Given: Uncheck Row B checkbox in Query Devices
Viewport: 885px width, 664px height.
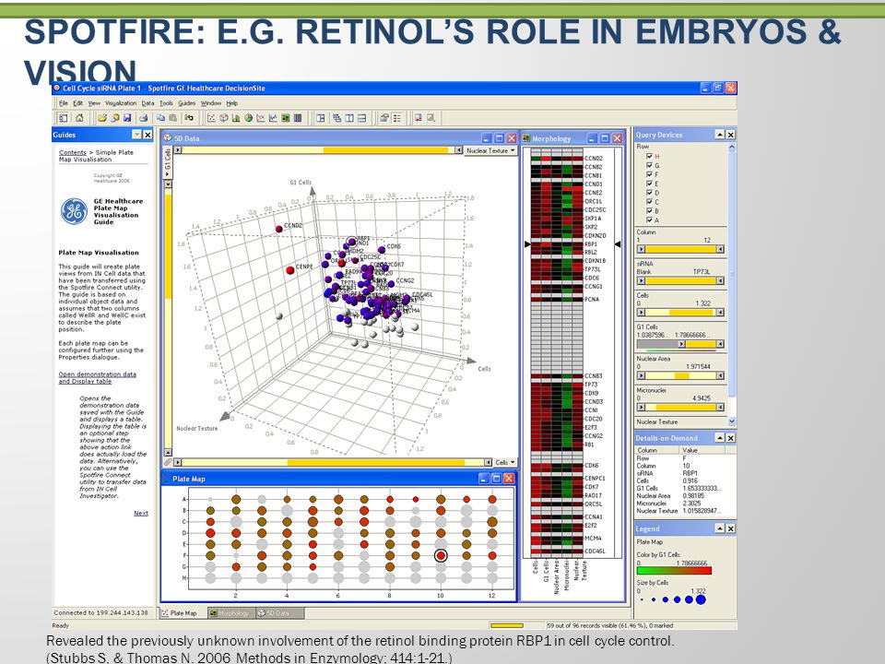Looking at the screenshot, I should click(x=649, y=210).
